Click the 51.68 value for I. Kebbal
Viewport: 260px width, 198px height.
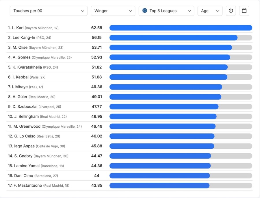pyautogui.click(x=97, y=77)
